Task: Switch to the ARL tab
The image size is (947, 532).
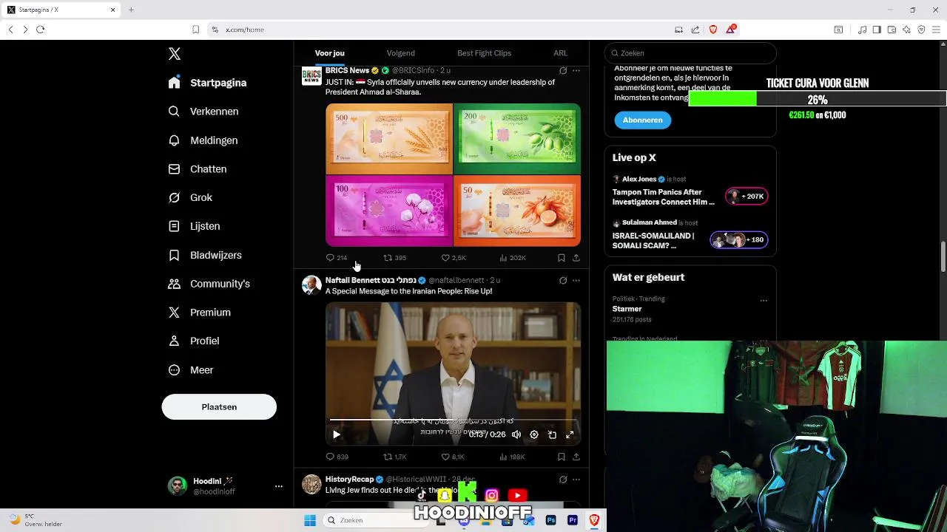Action: tap(560, 53)
